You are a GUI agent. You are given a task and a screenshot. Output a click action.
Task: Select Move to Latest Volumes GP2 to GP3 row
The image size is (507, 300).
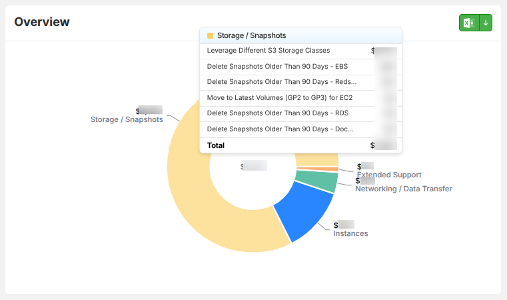coord(300,98)
